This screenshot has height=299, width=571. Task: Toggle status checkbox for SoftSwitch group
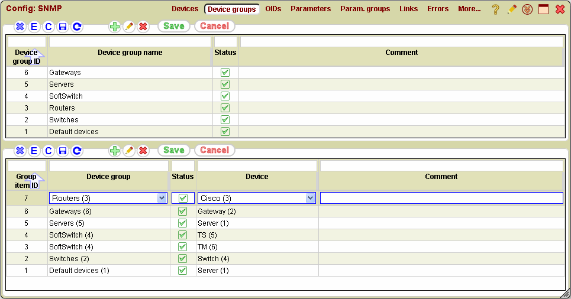(x=225, y=96)
